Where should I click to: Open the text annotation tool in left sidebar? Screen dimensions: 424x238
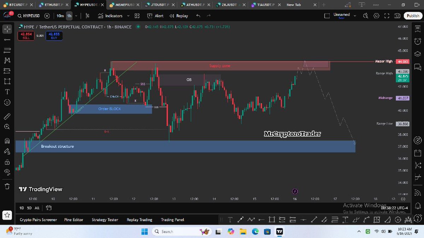point(7,92)
